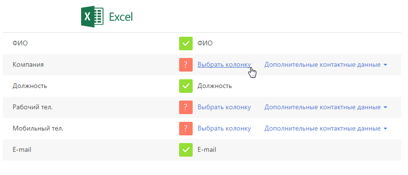Select the mapped Должность column name
The image size is (408, 175).
tap(215, 86)
